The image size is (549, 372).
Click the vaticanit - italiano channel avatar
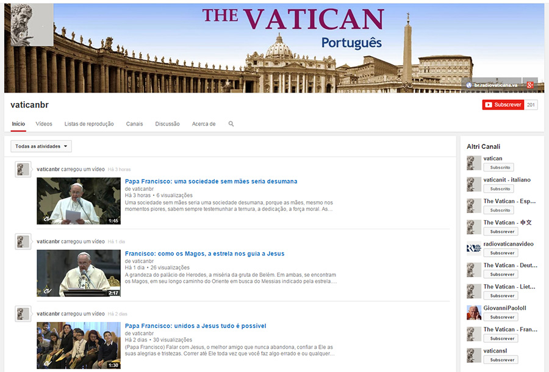click(474, 184)
